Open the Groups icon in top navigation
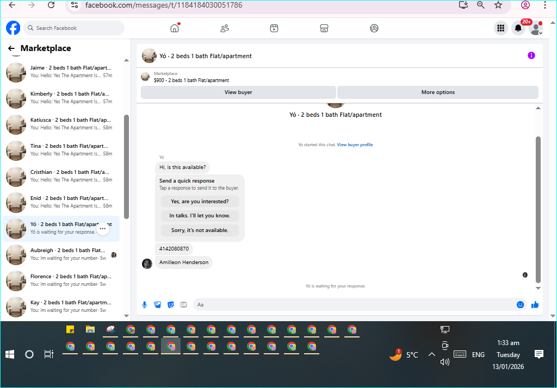This screenshot has height=388, width=557. point(374,28)
